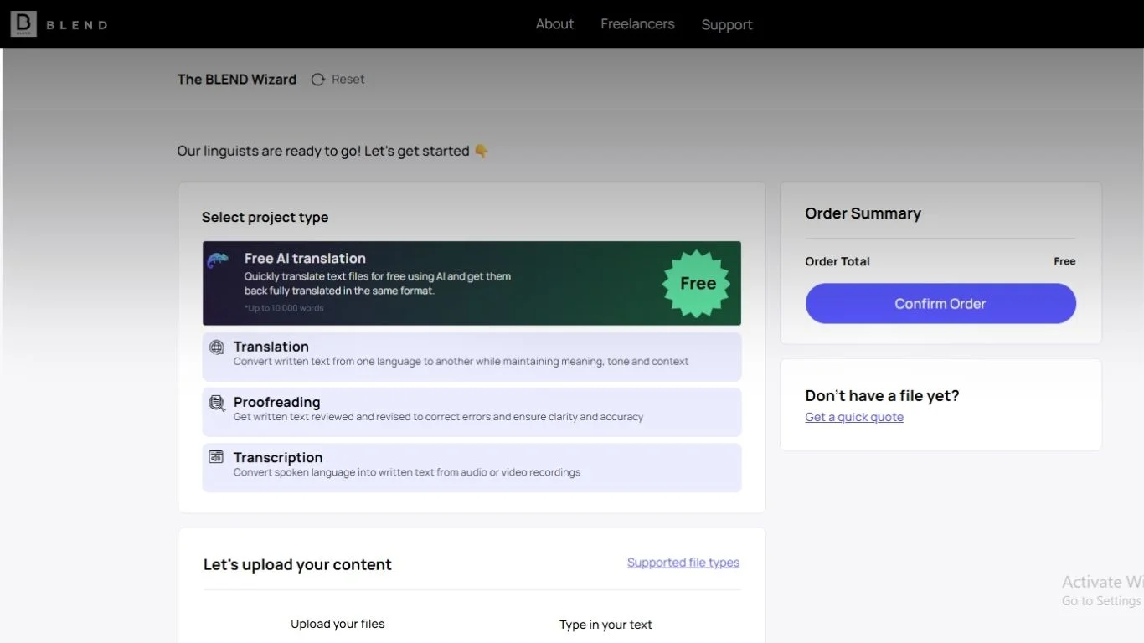
Task: Open the Get a quick quote link
Action: 854,417
